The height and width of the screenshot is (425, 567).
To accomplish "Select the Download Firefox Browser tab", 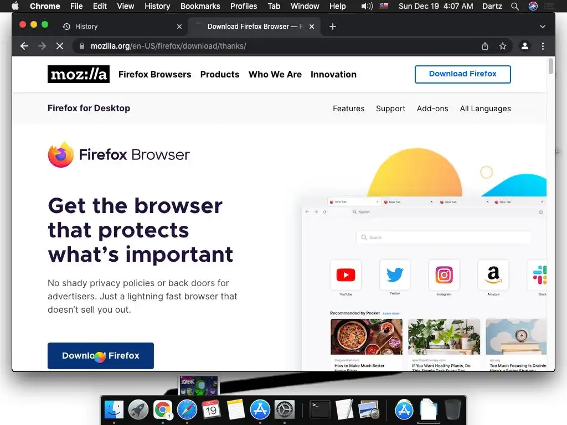I will click(x=254, y=27).
